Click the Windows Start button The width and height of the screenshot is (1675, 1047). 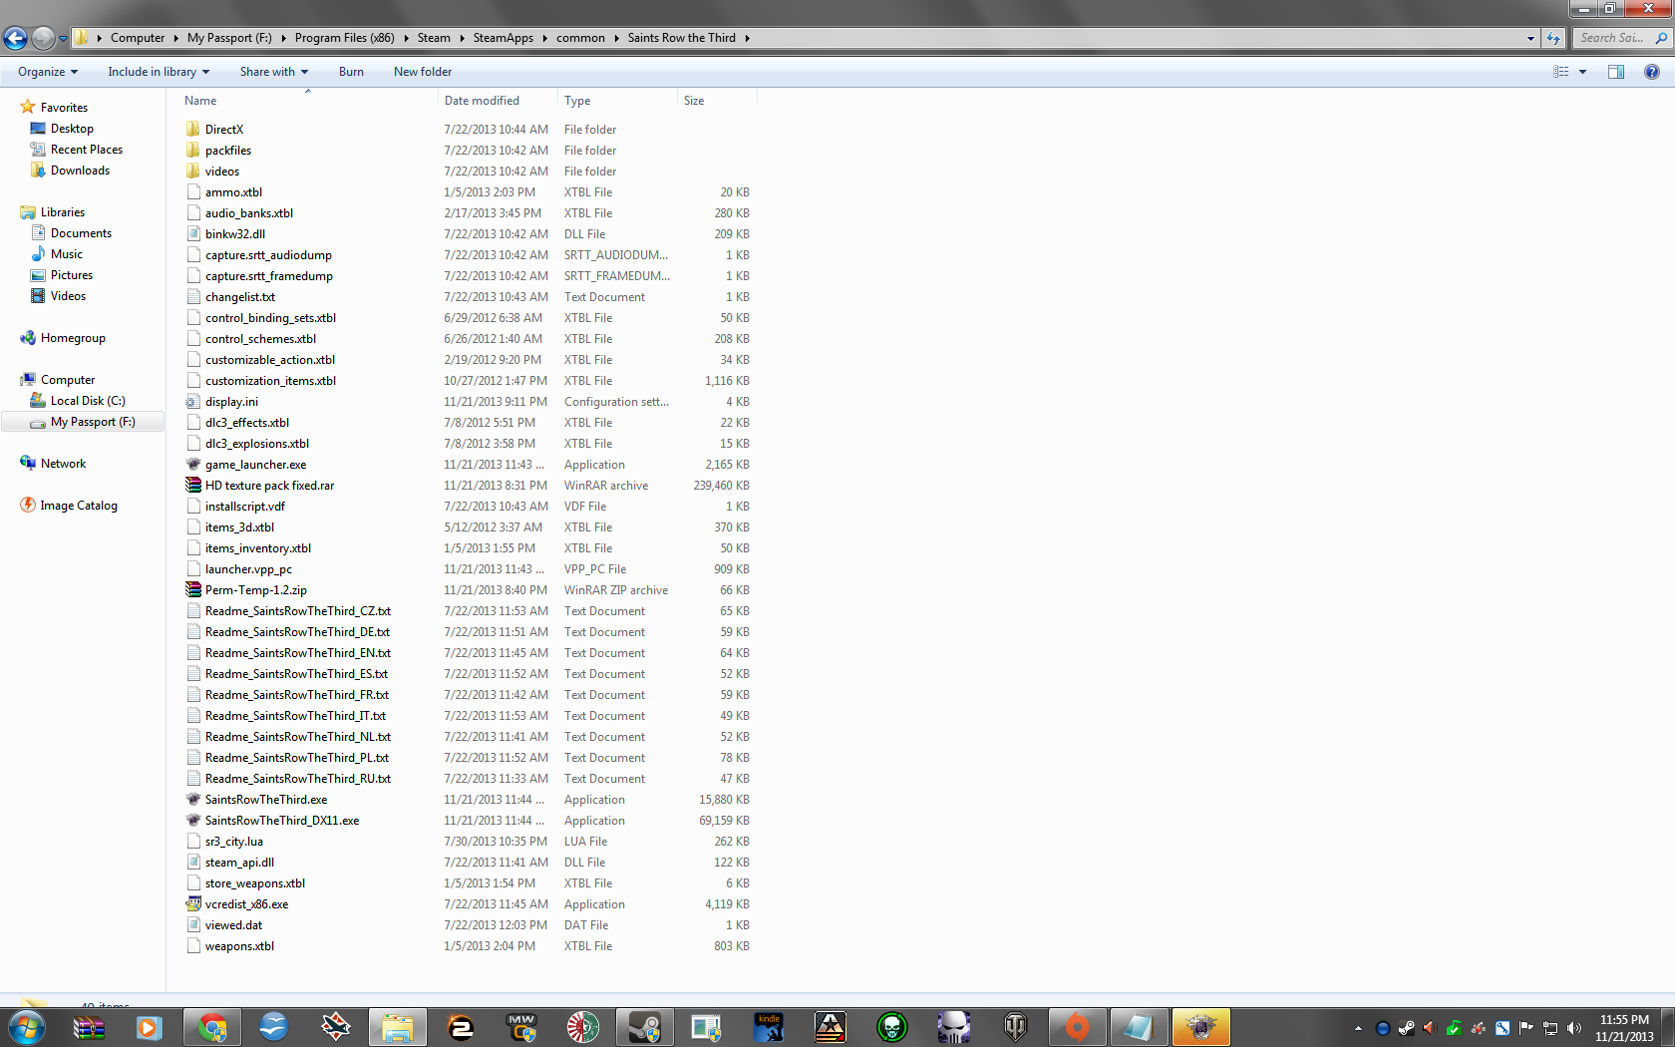(27, 1027)
